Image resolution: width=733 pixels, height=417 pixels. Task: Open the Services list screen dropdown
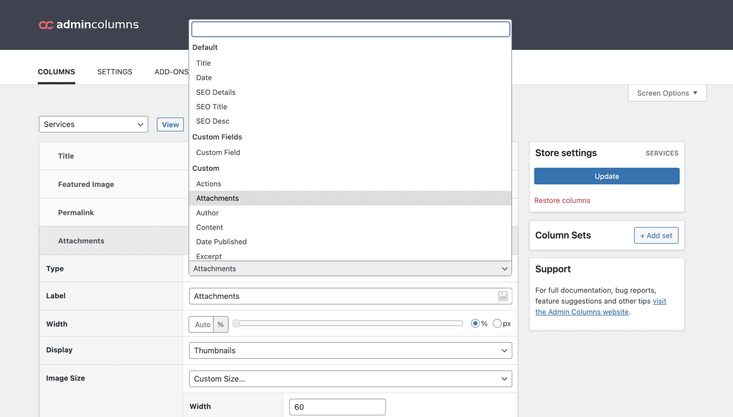coord(94,124)
